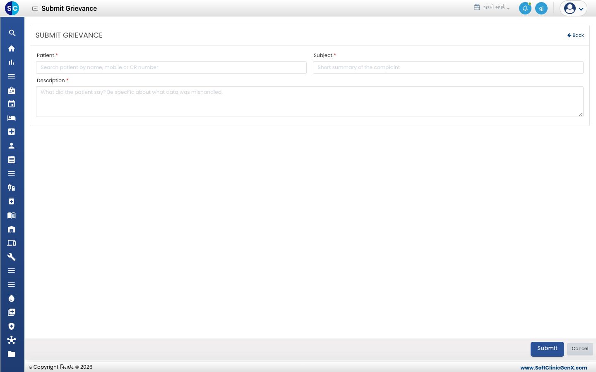The height and width of the screenshot is (372, 596).
Task: Click the Cancel button
Action: [x=580, y=349]
